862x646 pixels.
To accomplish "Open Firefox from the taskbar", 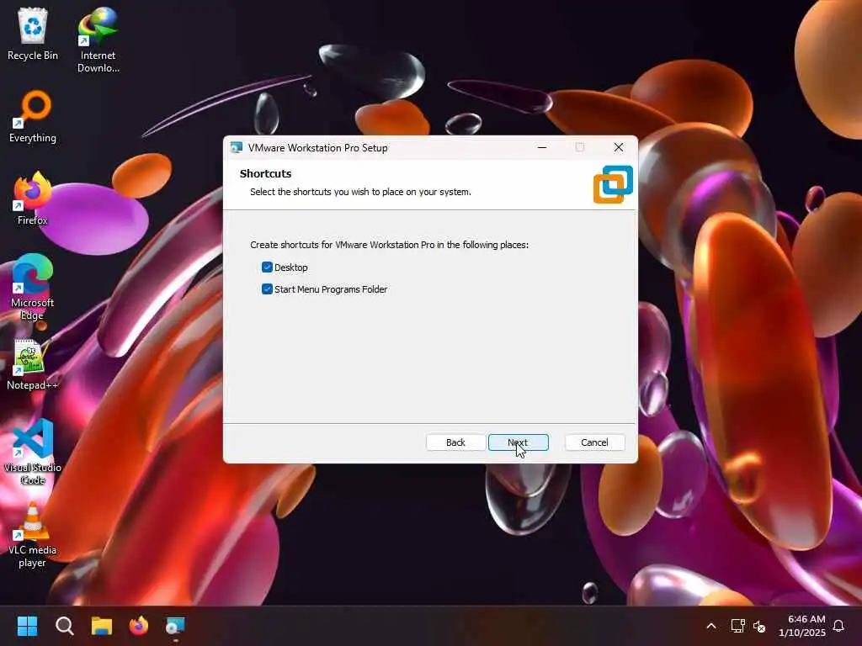I will 139,626.
